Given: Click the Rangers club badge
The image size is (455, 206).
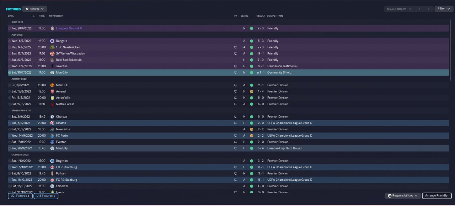Looking at the screenshot, I should pyautogui.click(x=52, y=41).
